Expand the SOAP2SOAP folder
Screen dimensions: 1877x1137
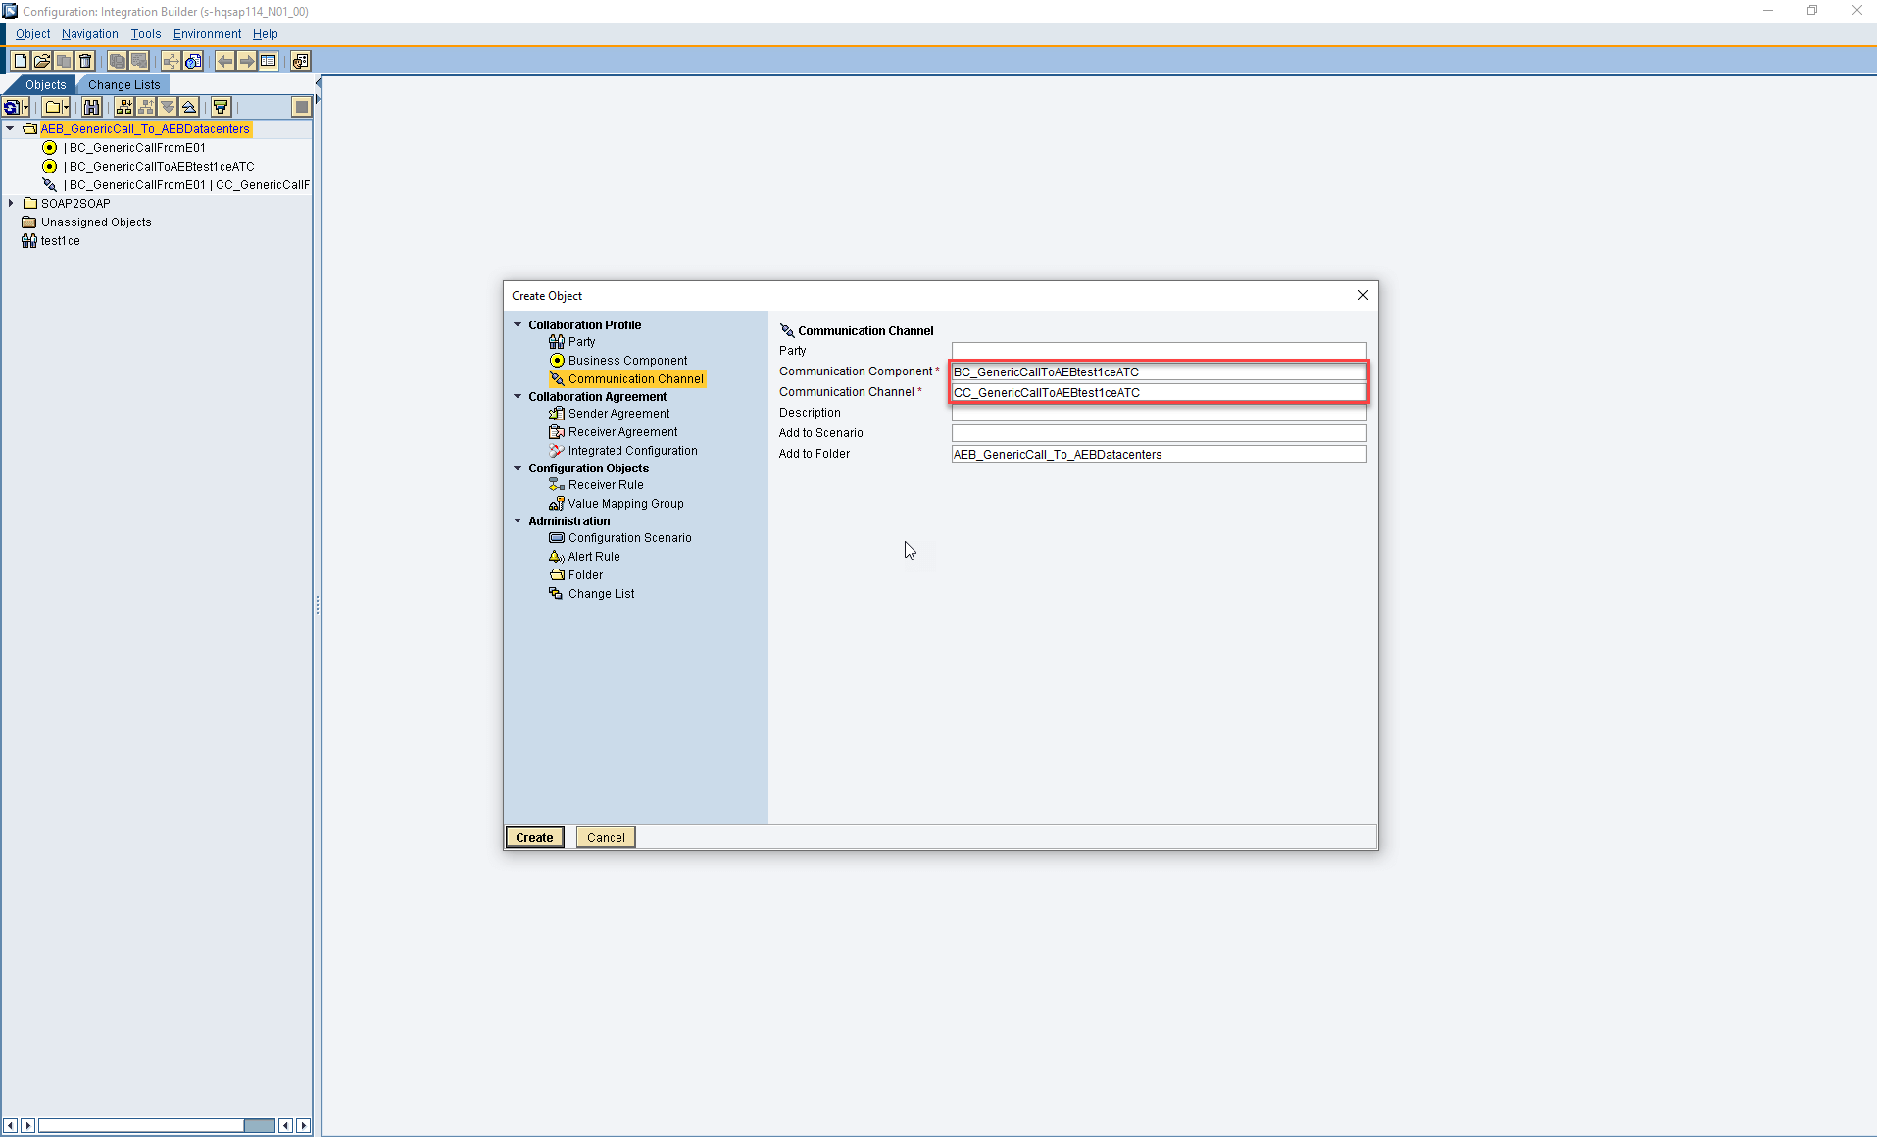coord(12,203)
